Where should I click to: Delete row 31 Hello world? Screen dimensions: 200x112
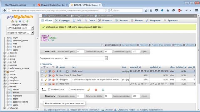[53, 84]
